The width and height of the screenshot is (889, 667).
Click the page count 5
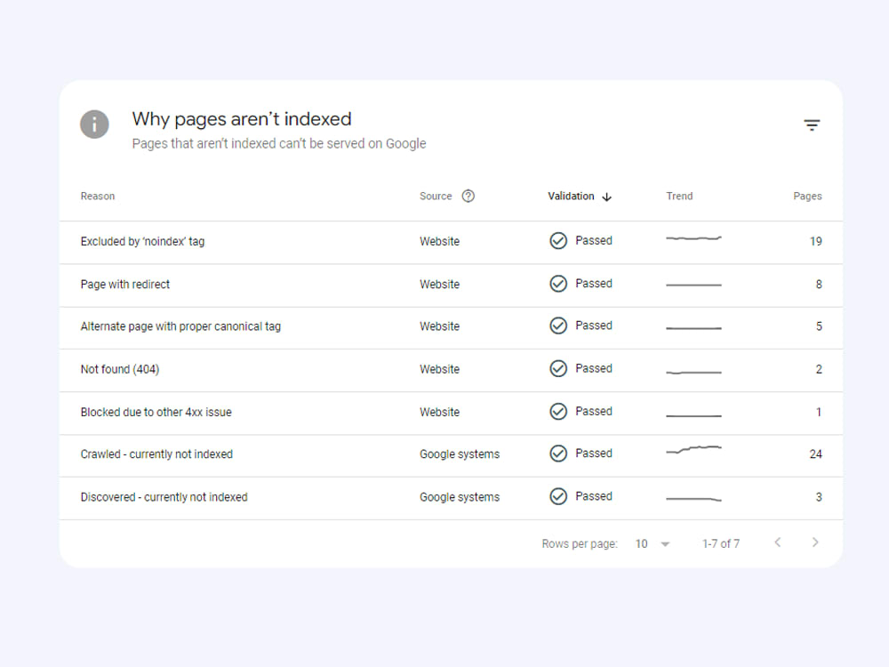click(819, 326)
